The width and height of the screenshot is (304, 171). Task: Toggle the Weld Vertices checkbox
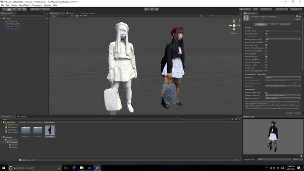coord(266,57)
